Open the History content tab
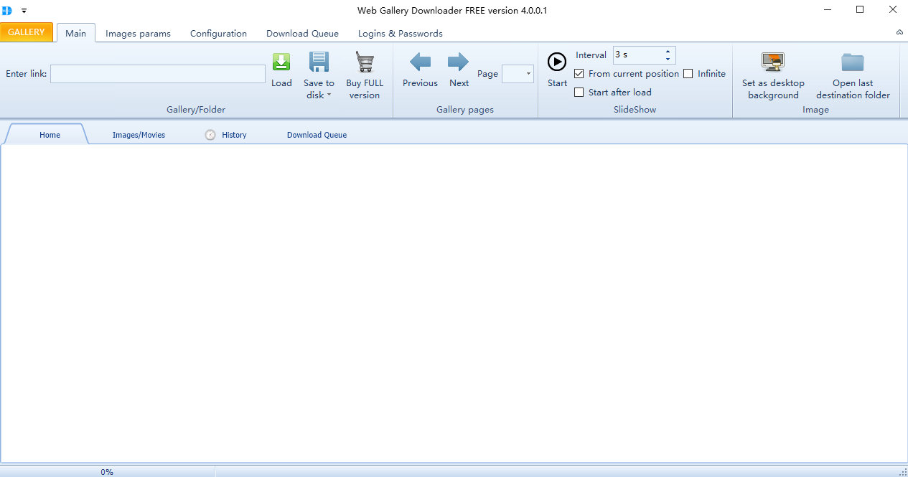 click(x=226, y=134)
